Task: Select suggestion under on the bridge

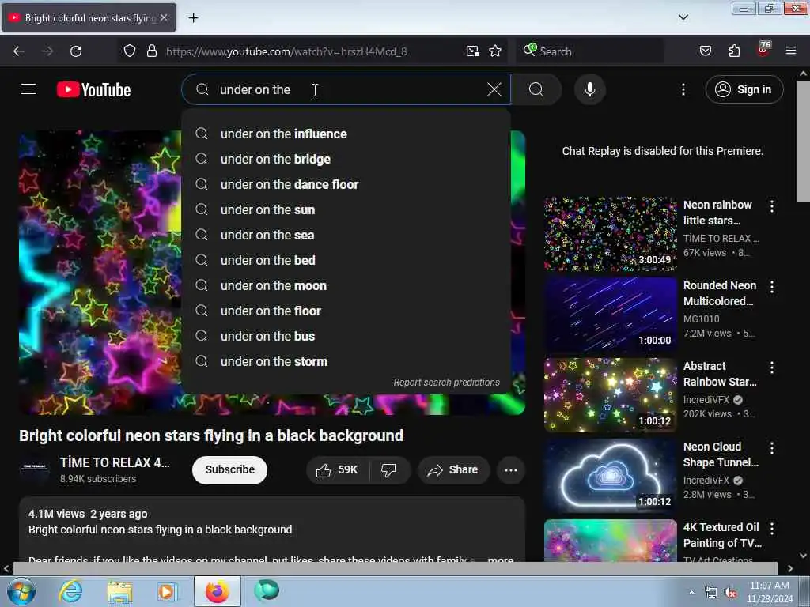Action: [346, 159]
